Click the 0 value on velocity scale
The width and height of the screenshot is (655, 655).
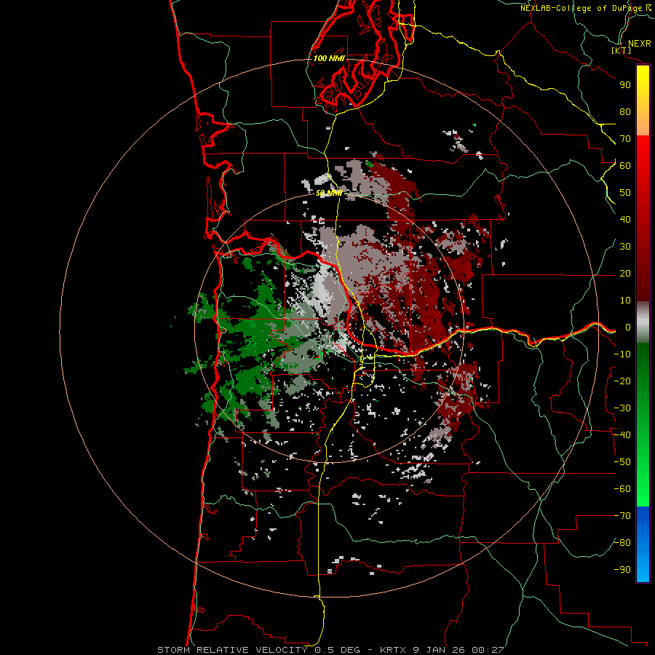(627, 327)
